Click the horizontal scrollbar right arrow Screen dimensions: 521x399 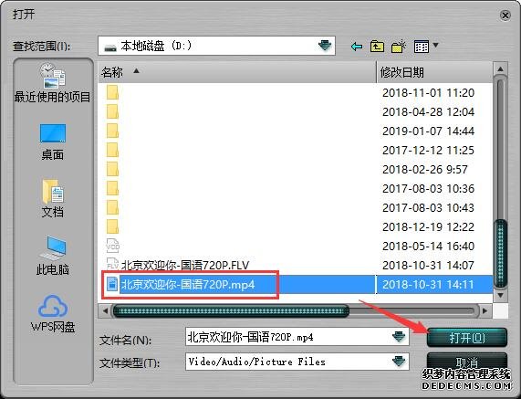[x=485, y=311]
